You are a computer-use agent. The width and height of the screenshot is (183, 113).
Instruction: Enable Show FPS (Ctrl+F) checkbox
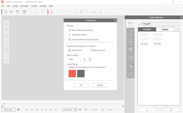pos(70,35)
